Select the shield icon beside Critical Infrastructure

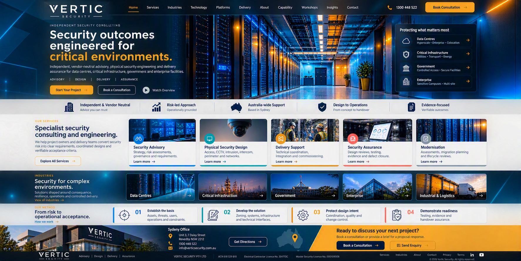pos(406,54)
